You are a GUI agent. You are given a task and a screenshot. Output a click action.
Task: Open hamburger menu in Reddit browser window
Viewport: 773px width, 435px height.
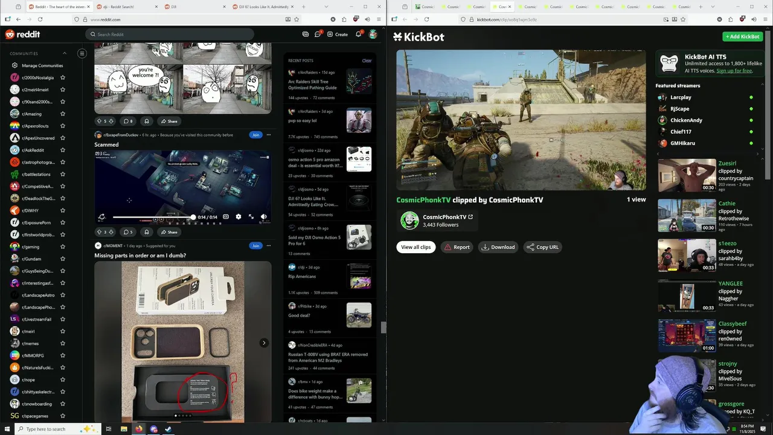coord(378,19)
